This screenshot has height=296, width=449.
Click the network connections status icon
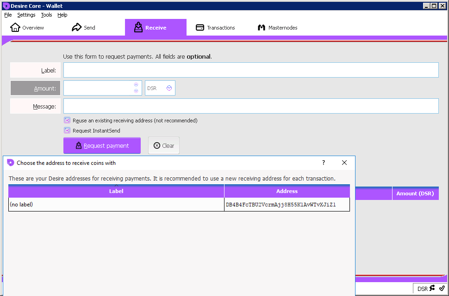(x=432, y=288)
